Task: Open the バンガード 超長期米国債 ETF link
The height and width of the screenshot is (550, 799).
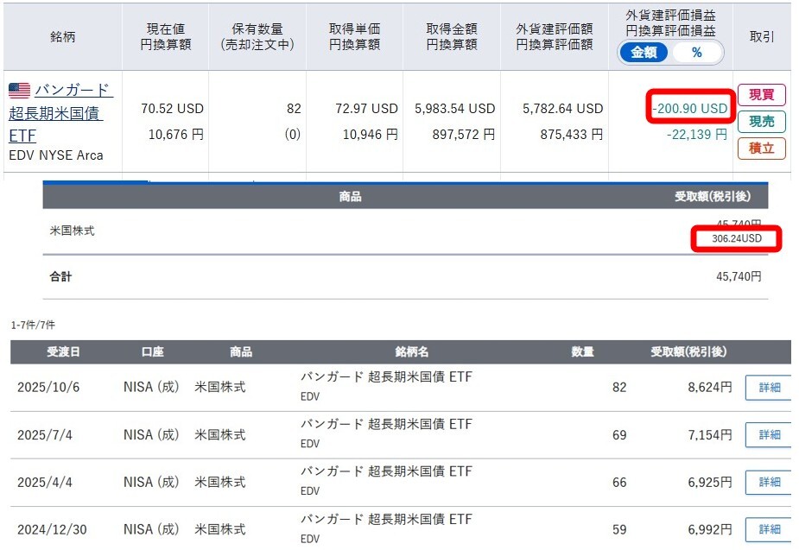Action: click(60, 113)
